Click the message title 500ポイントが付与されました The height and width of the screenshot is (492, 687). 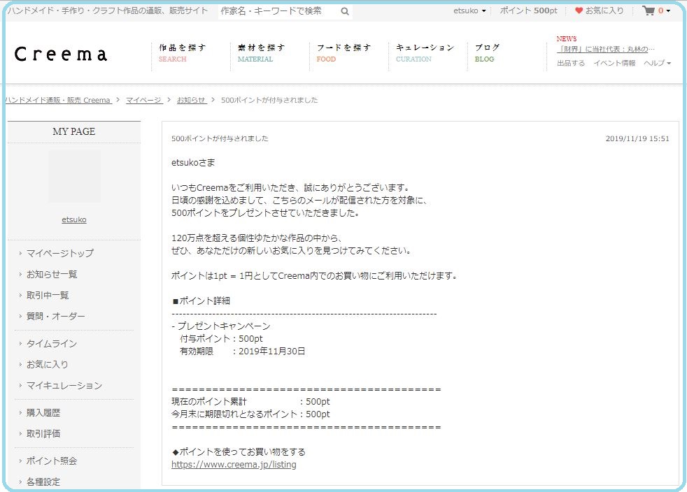pos(220,139)
